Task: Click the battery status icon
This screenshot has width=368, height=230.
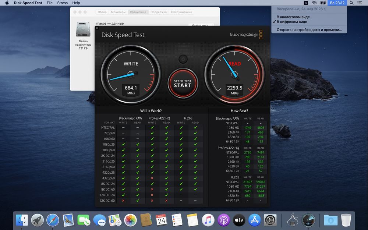Action: tap(323, 3)
